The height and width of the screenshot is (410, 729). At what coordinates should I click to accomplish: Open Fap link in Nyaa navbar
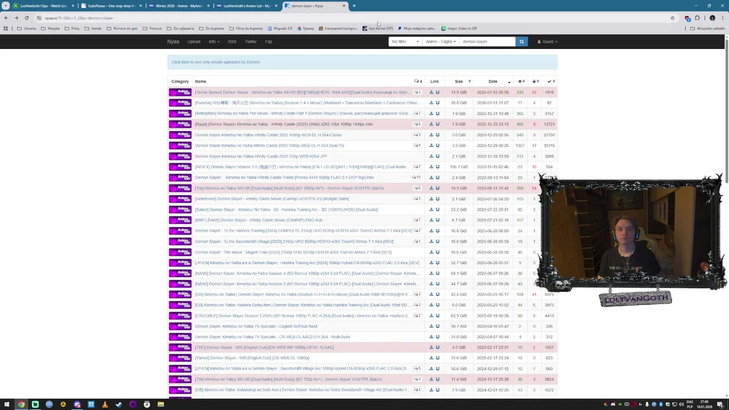click(268, 42)
